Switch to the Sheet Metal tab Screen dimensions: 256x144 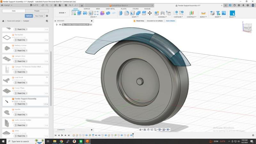[110, 9]
